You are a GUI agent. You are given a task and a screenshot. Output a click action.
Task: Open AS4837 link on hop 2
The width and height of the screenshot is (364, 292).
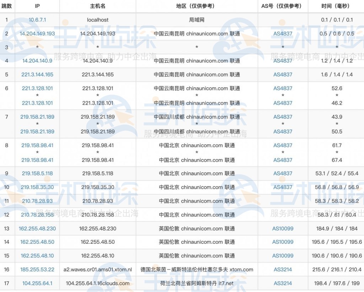[x=283, y=33]
